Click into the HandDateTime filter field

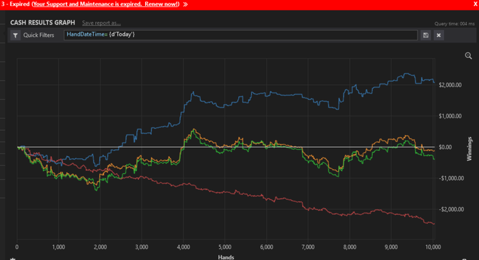(240, 35)
